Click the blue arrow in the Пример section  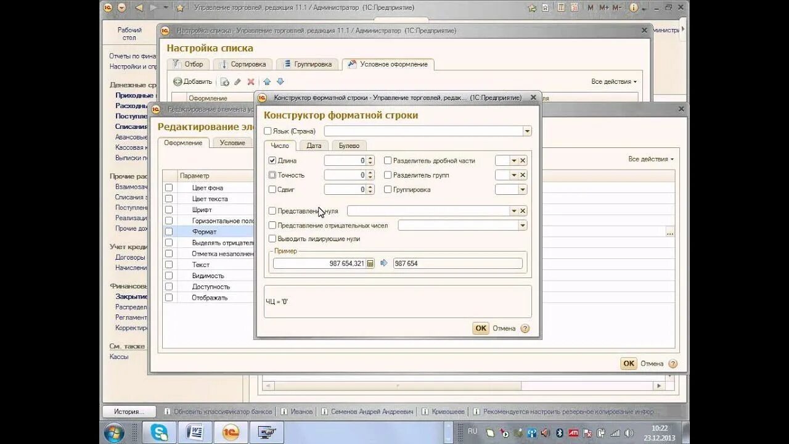point(384,263)
